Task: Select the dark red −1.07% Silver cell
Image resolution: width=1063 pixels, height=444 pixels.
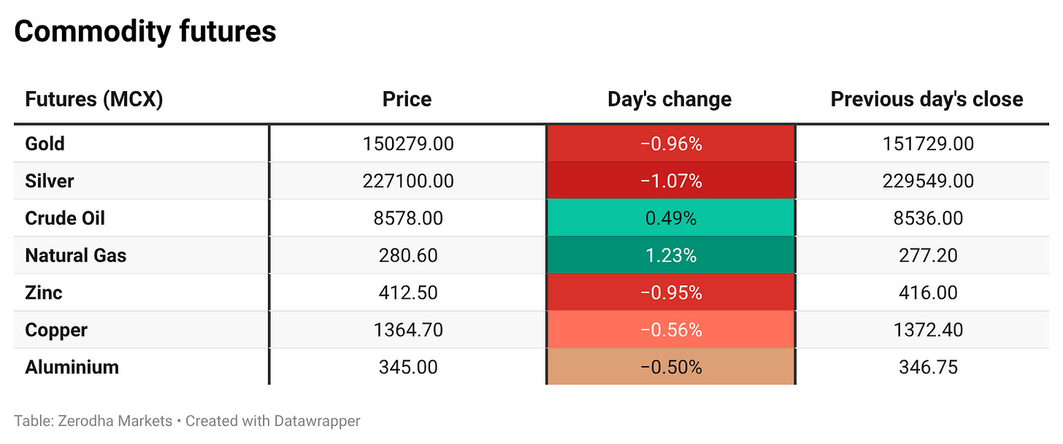Action: pyautogui.click(x=671, y=181)
